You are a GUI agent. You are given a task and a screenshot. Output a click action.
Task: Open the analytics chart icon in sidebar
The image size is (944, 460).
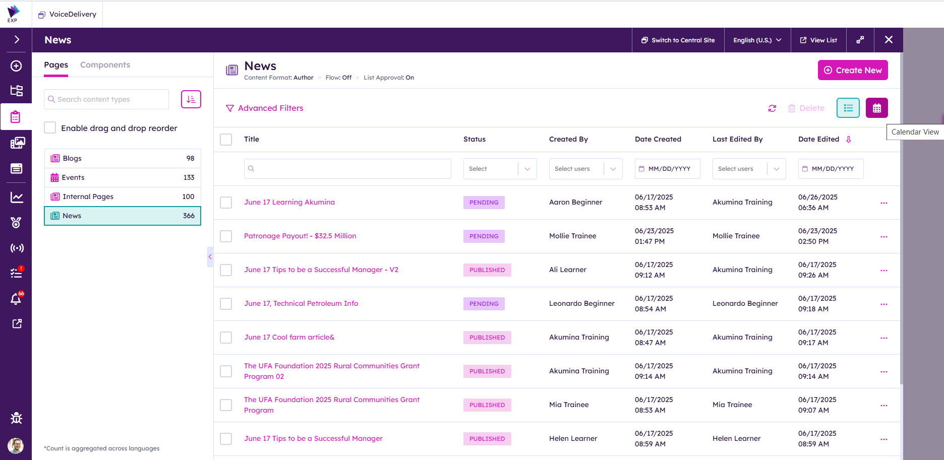pyautogui.click(x=16, y=198)
